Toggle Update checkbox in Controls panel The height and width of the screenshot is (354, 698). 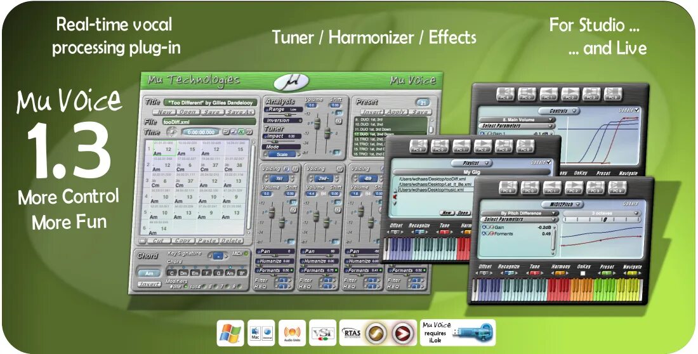637,110
